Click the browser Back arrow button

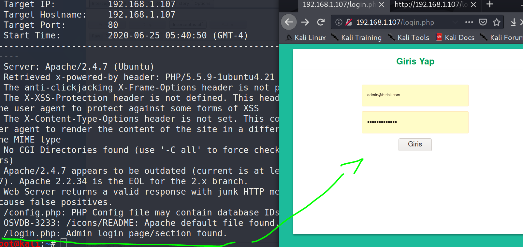289,22
